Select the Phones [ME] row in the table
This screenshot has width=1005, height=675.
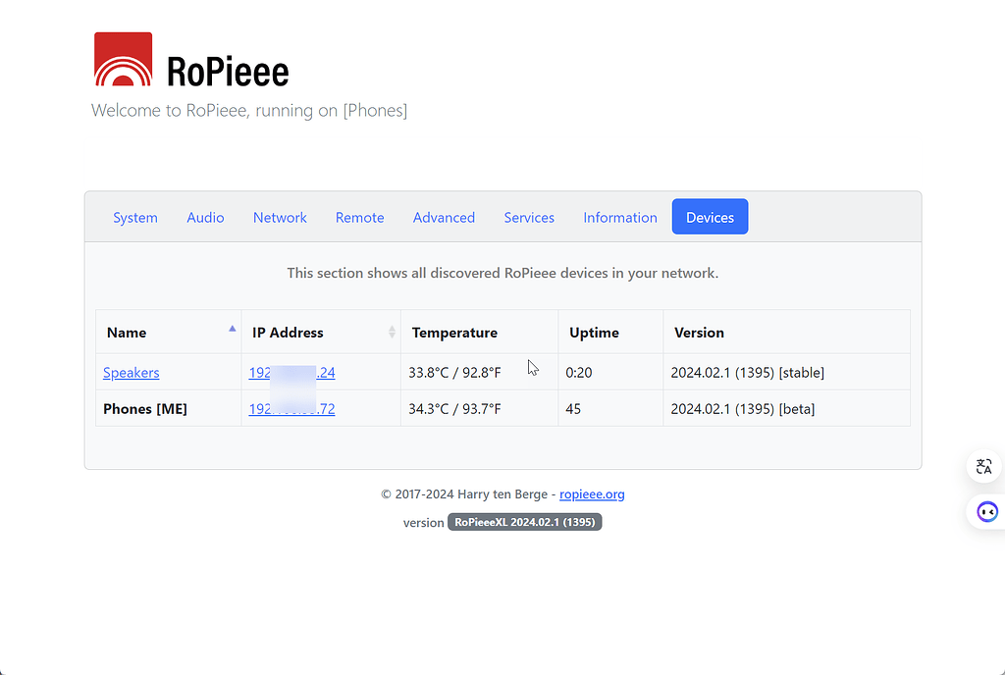tap(145, 408)
